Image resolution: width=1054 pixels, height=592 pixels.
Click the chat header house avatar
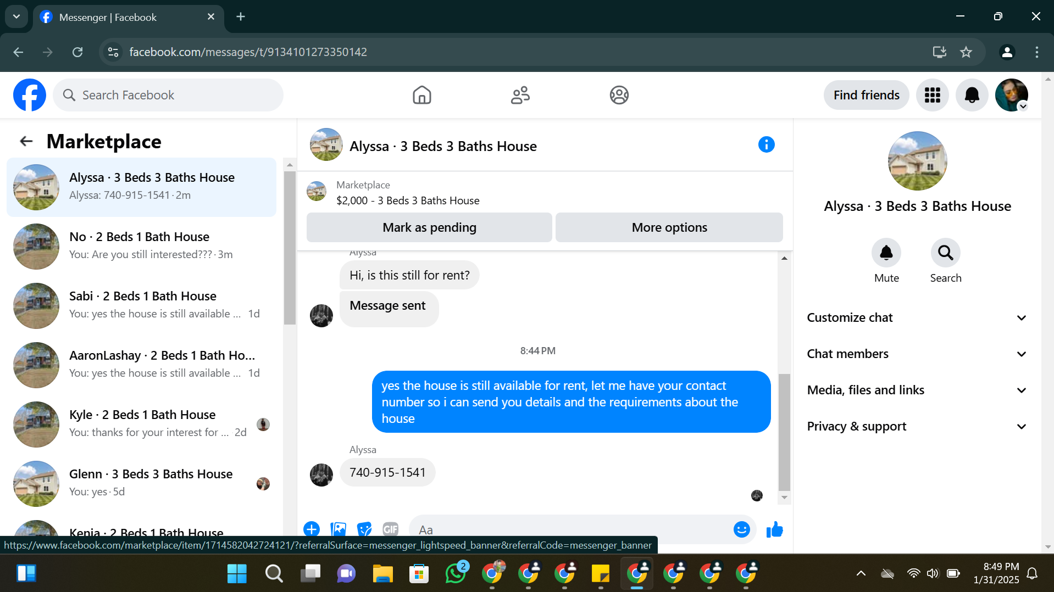click(x=326, y=144)
